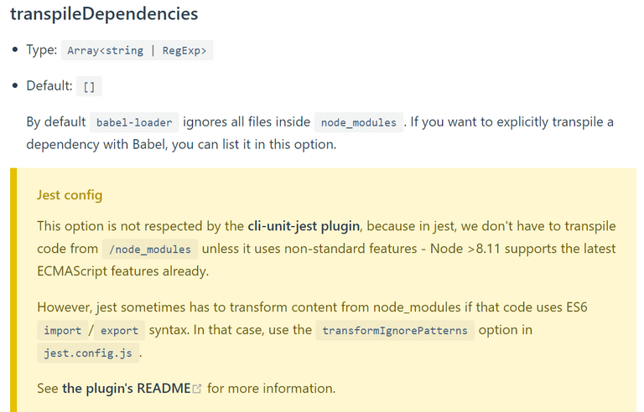This screenshot has height=412, width=644.
Task: Click the text 'ECMAScript features already.'
Action: point(122,271)
